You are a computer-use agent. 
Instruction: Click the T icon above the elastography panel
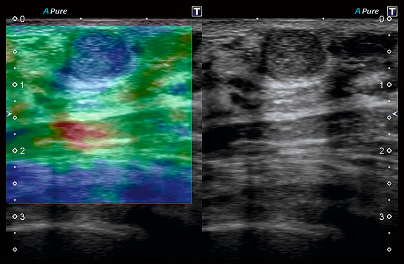tap(196, 11)
